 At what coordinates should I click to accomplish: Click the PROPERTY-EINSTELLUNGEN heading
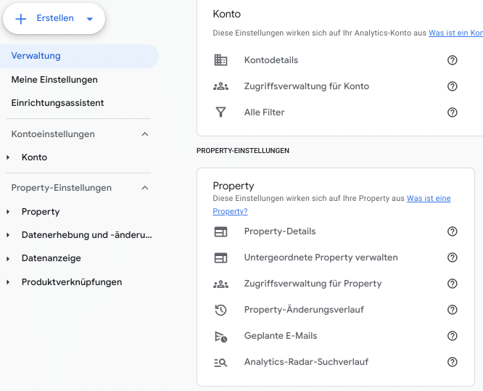pyautogui.click(x=243, y=151)
